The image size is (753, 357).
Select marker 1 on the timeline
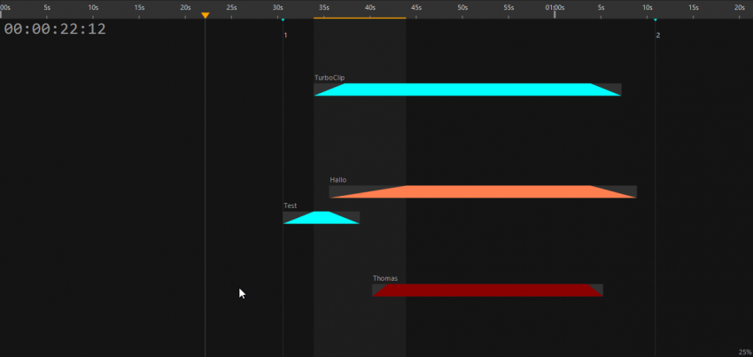(283, 19)
